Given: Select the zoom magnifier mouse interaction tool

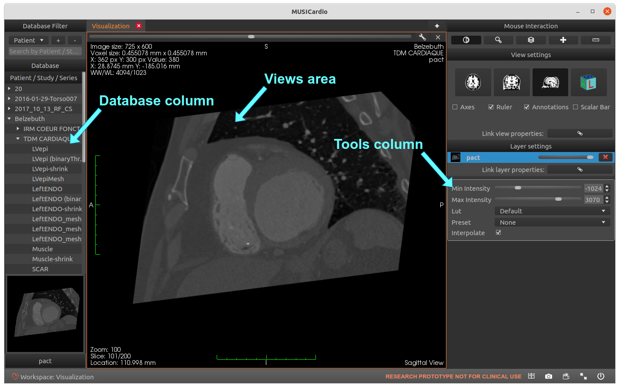Looking at the screenshot, I should pyautogui.click(x=498, y=40).
